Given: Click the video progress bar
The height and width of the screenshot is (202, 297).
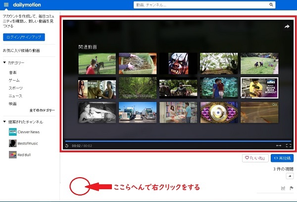Looking at the screenshot, I should [178, 141].
